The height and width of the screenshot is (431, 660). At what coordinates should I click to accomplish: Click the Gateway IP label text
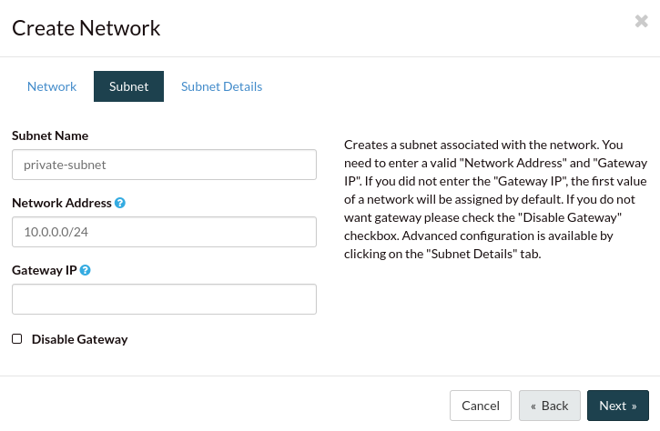tap(45, 270)
